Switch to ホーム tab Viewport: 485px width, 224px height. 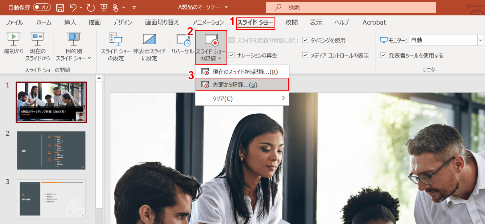click(x=44, y=23)
